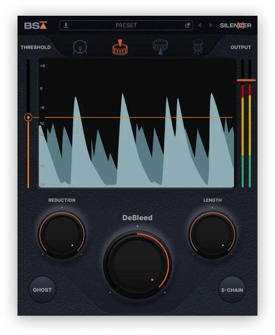Click the Silencer logo
The width and height of the screenshot is (275, 335).
coord(236,25)
